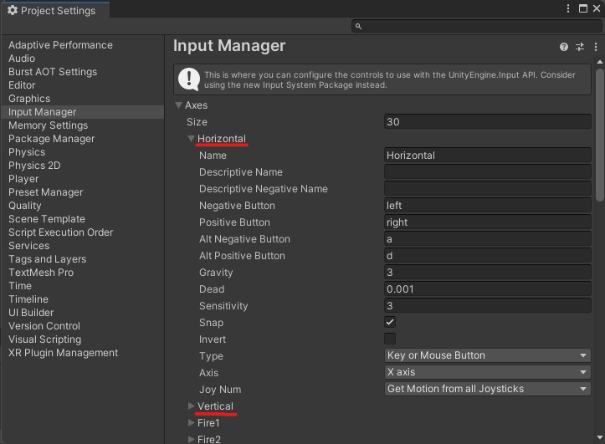This screenshot has height=444, width=605.
Task: Click the Negative Button field
Action: (487, 206)
